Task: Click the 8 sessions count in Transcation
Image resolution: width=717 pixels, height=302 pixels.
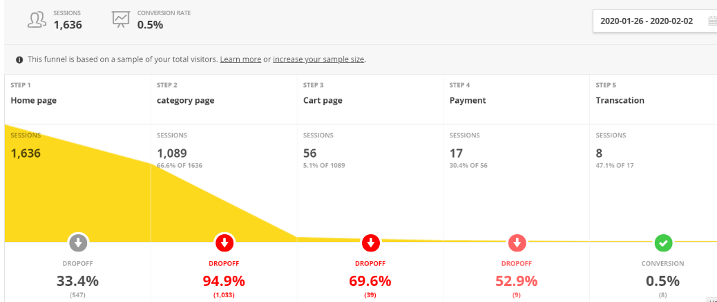Action: (600, 153)
